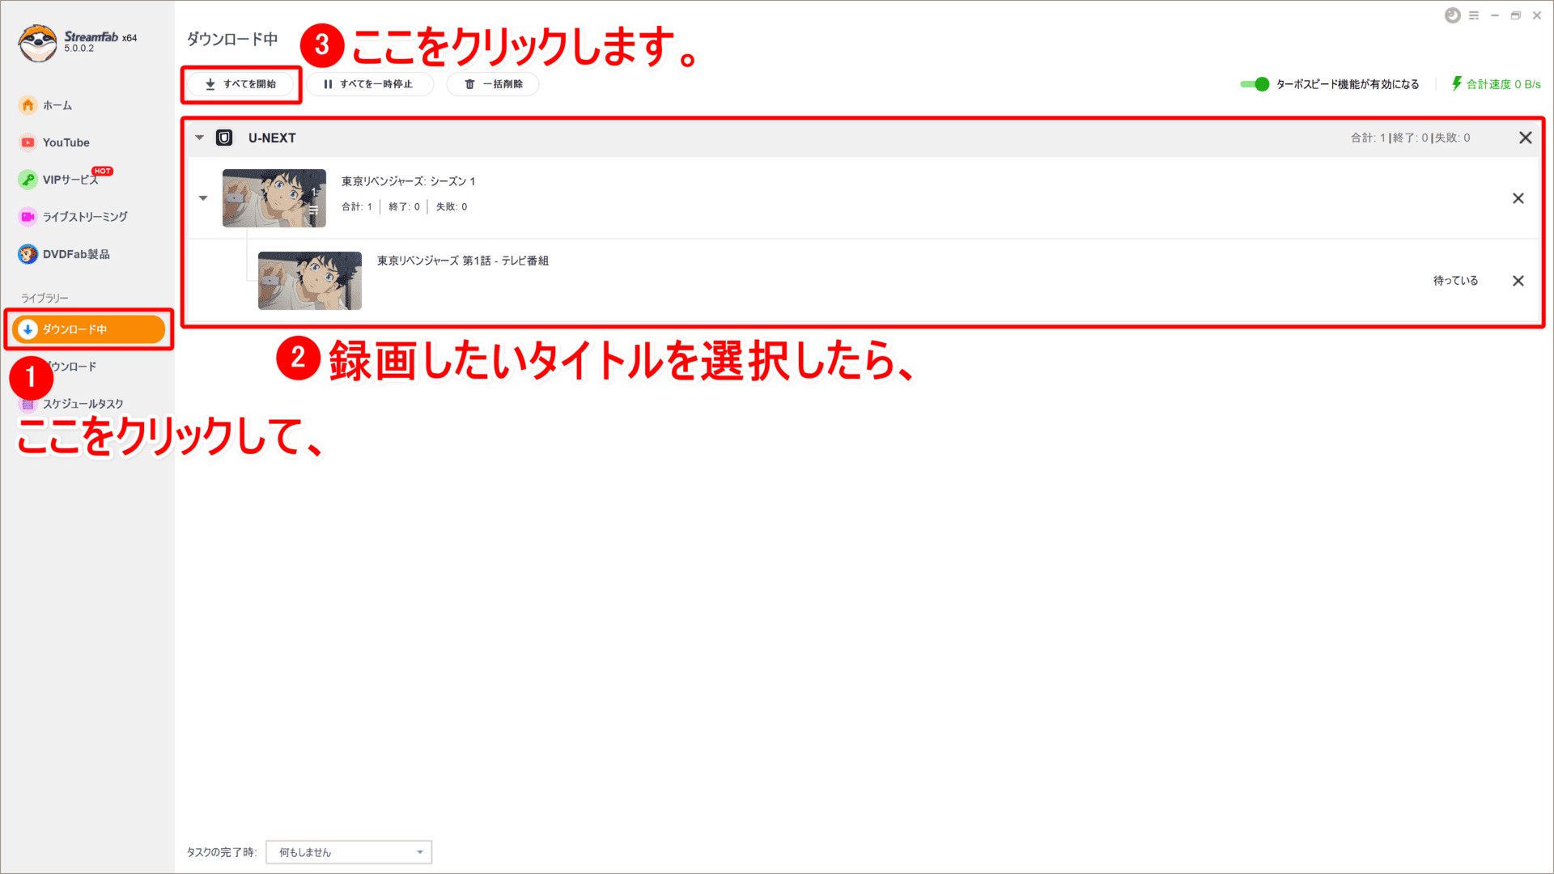
Task: Click the live streaming camera icon
Action: 28,217
